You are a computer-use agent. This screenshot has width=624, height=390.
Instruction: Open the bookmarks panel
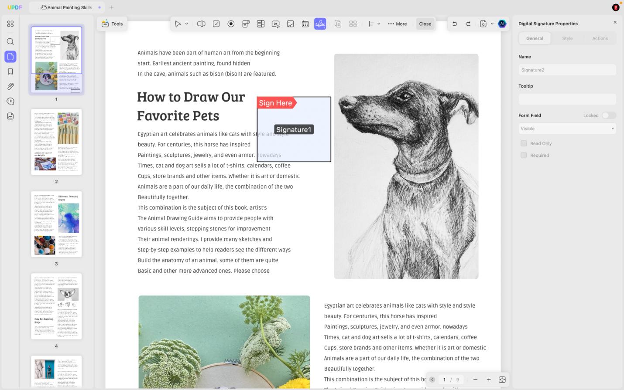(10, 71)
